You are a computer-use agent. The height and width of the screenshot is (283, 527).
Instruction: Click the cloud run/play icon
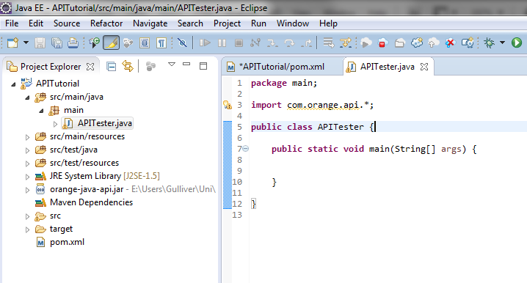(366, 43)
